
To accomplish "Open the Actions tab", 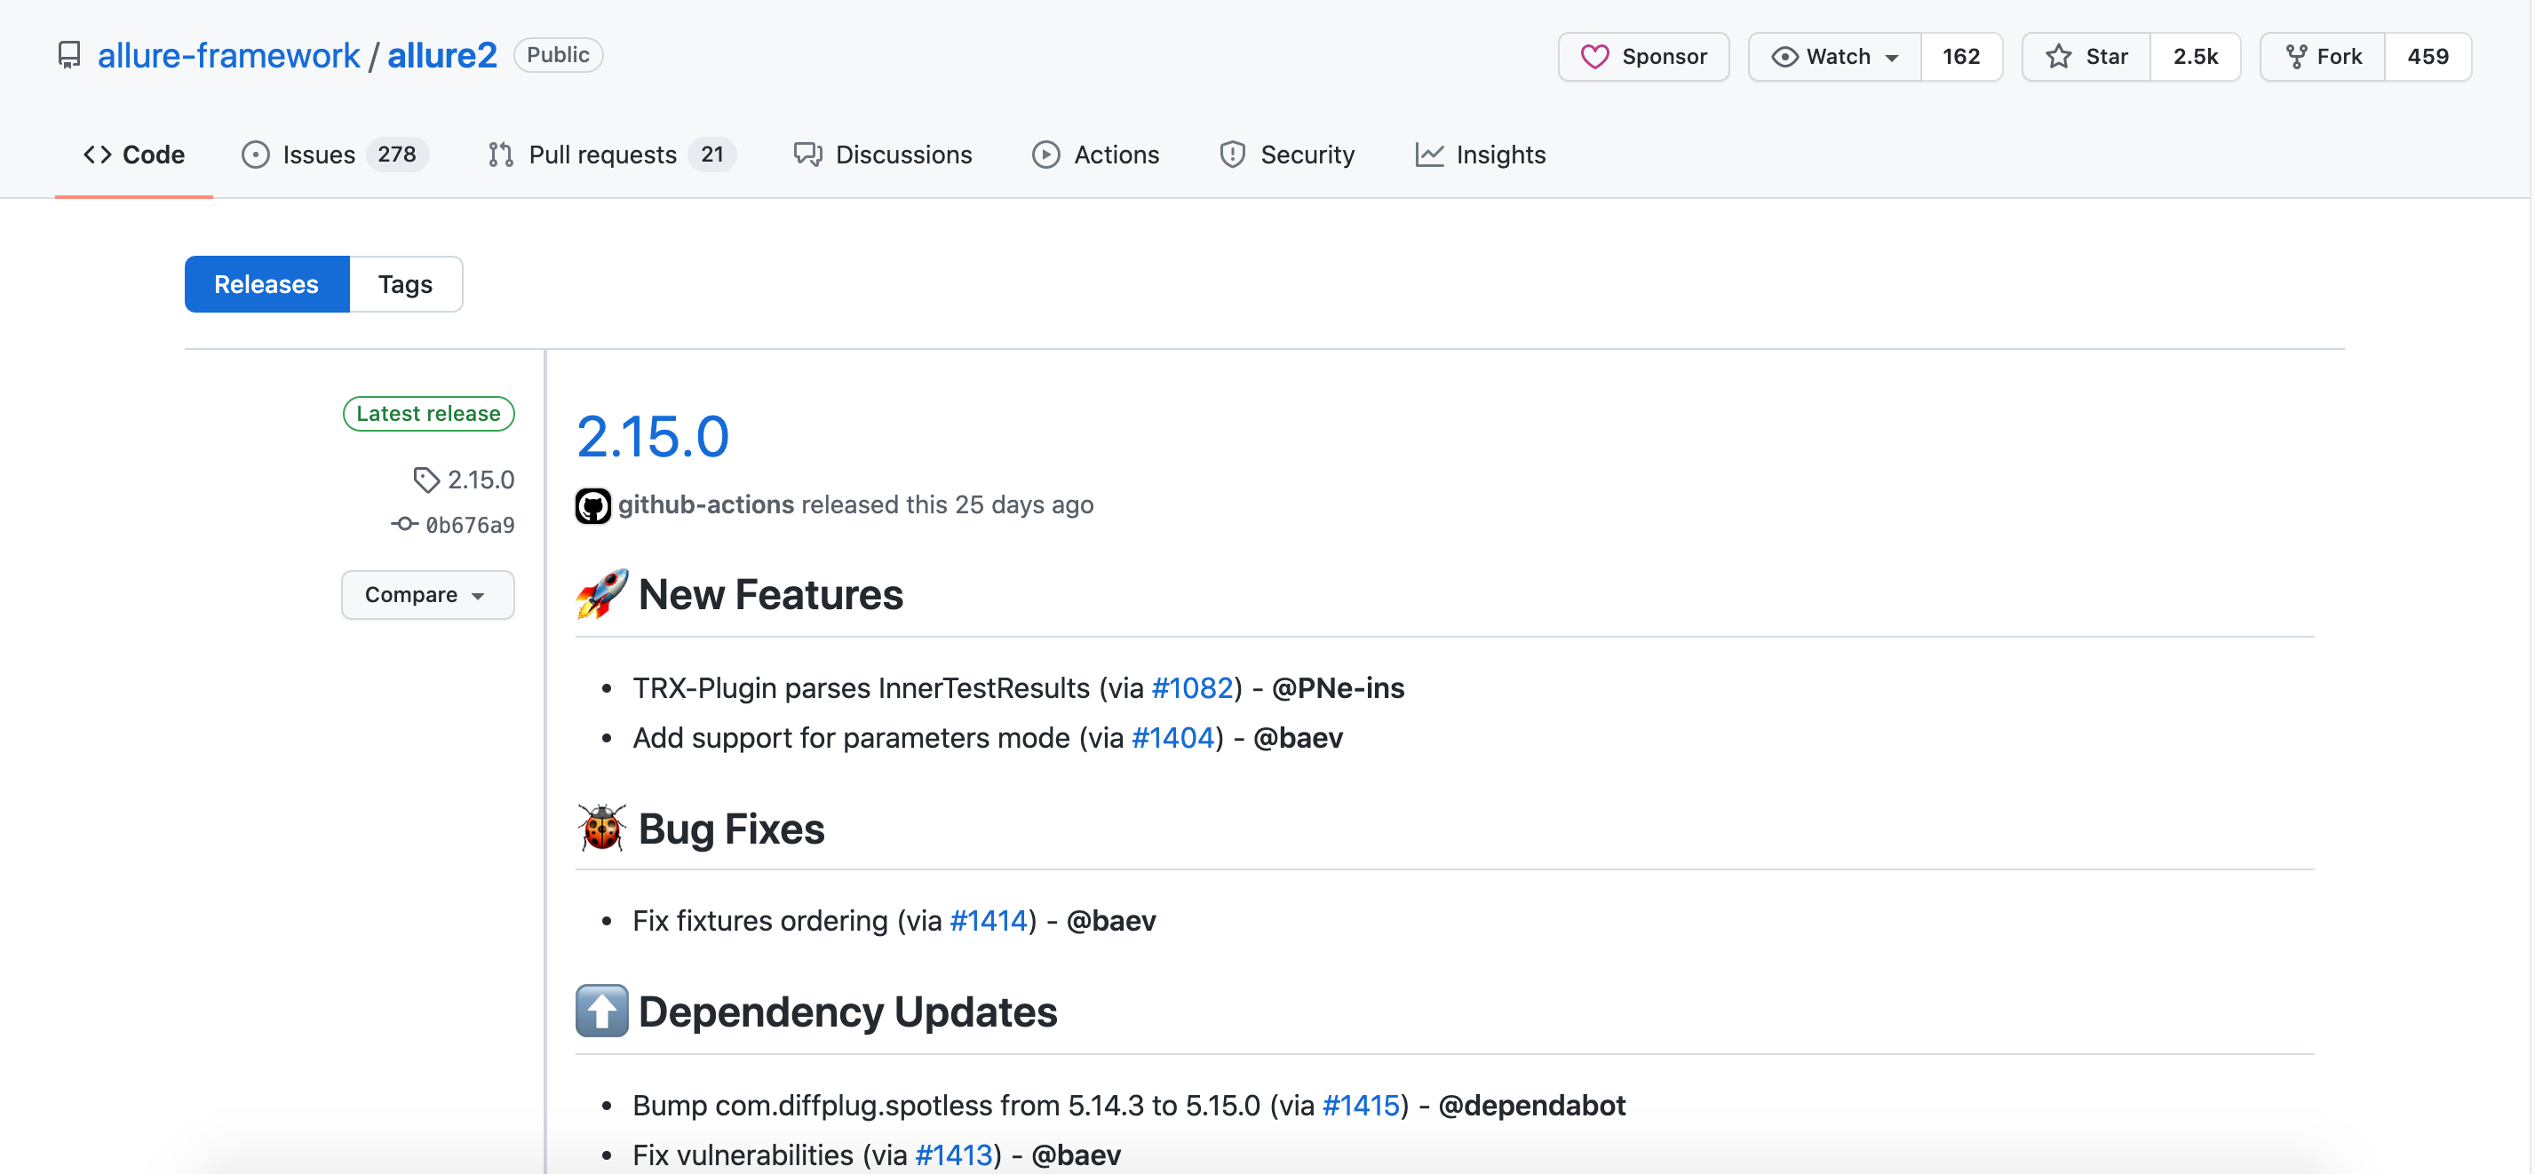I will [x=1095, y=155].
